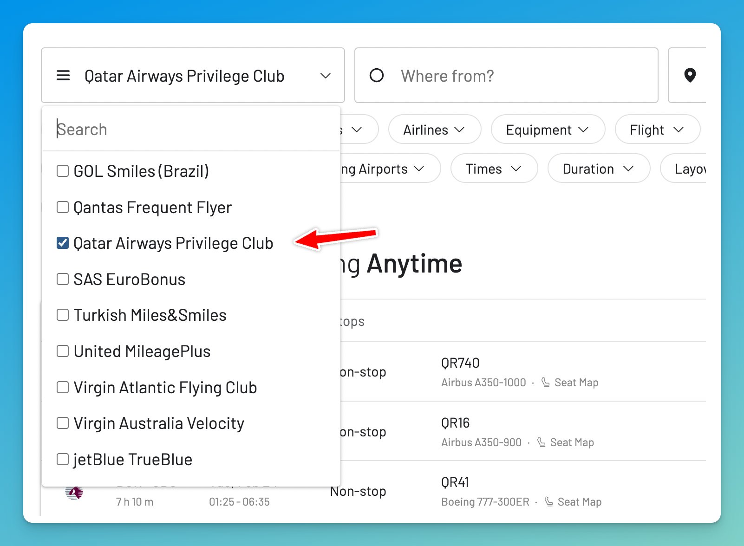Check the GOL Smiles (Brazil) checkbox
This screenshot has width=744, height=546.
[x=63, y=171]
